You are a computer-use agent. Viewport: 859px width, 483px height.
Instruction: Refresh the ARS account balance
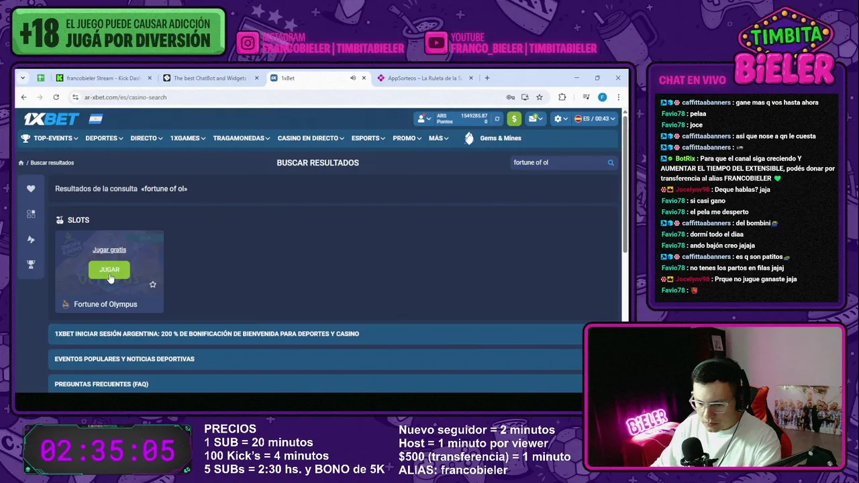point(497,119)
